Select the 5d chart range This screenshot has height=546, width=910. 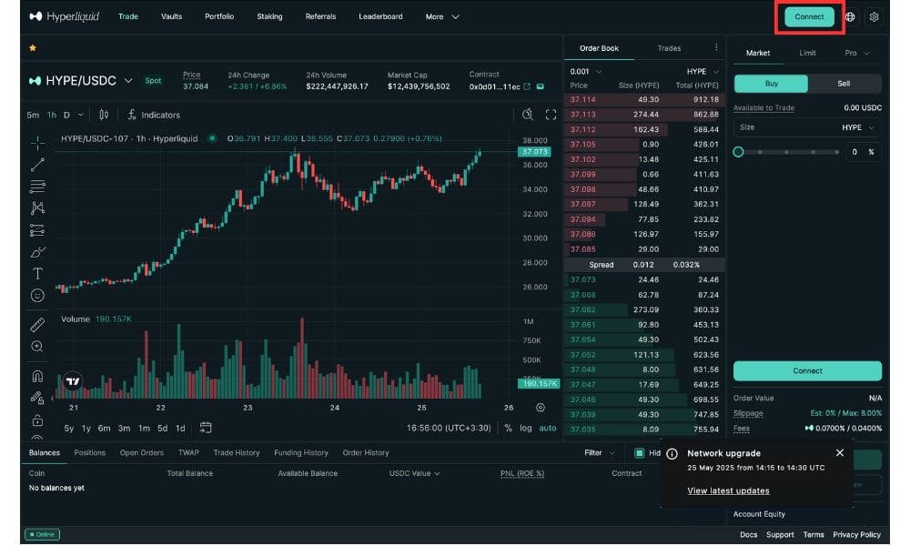163,429
